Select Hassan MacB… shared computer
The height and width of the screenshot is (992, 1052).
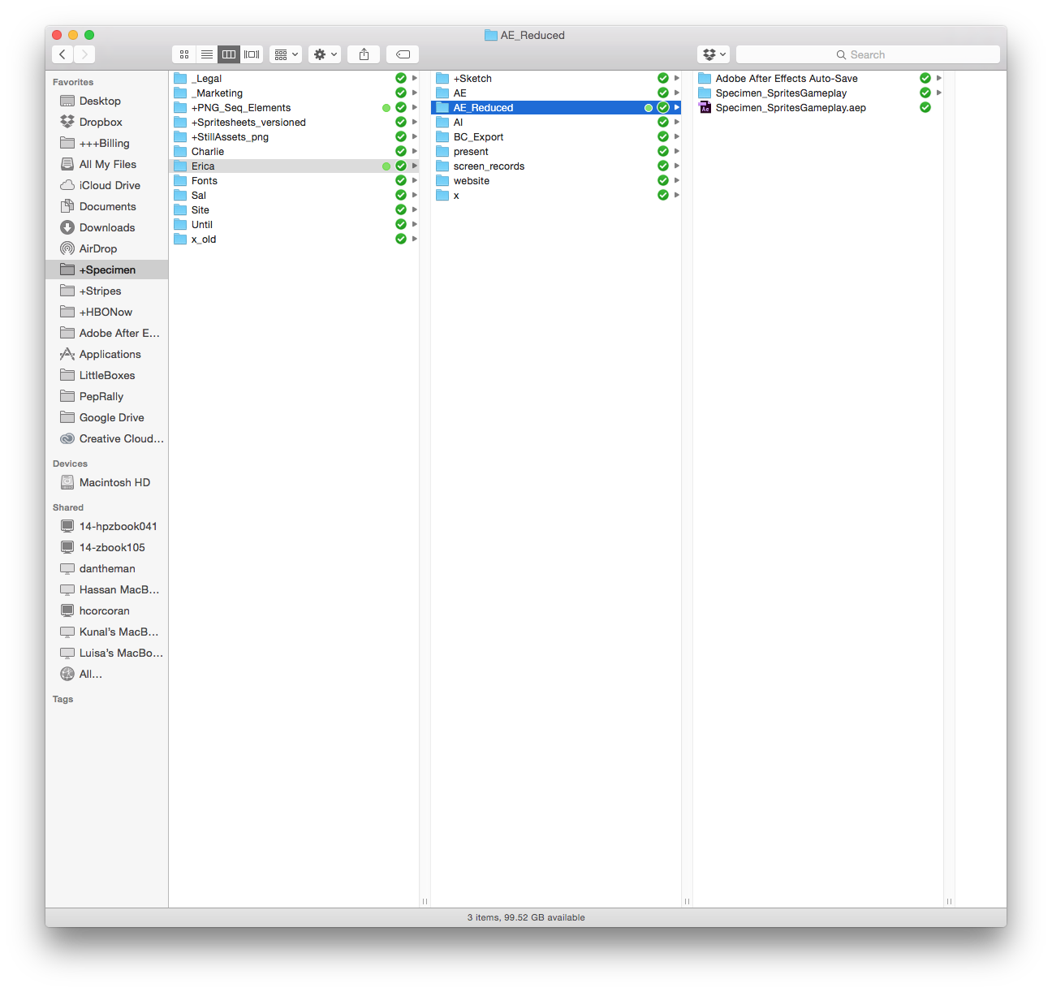click(x=106, y=589)
